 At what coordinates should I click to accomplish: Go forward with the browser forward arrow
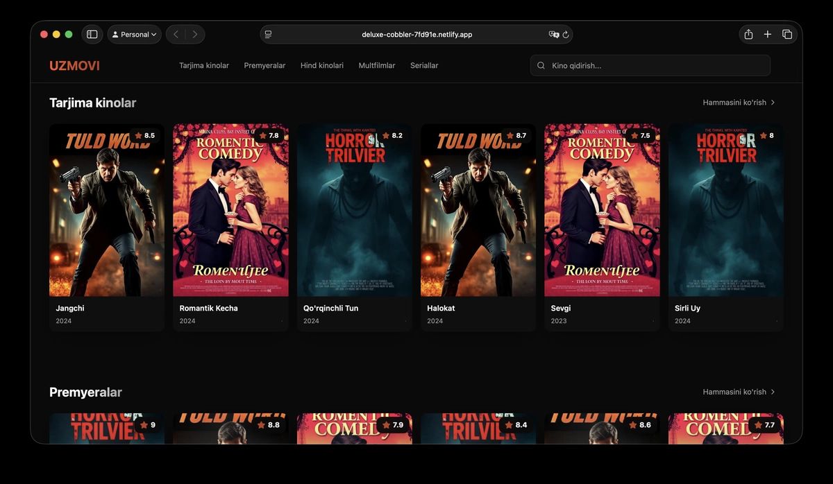(195, 34)
